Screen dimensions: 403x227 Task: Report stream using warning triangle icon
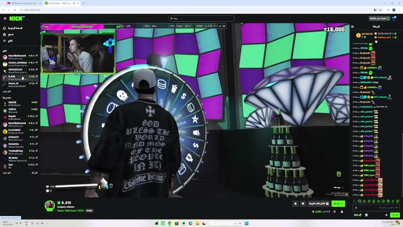pos(342,212)
